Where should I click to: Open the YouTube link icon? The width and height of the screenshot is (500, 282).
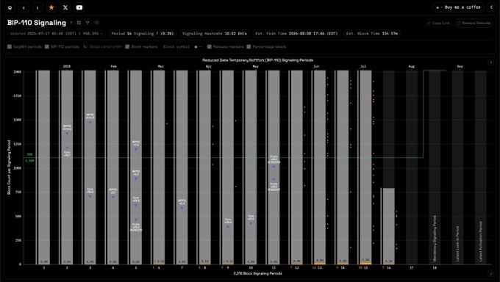click(x=79, y=7)
